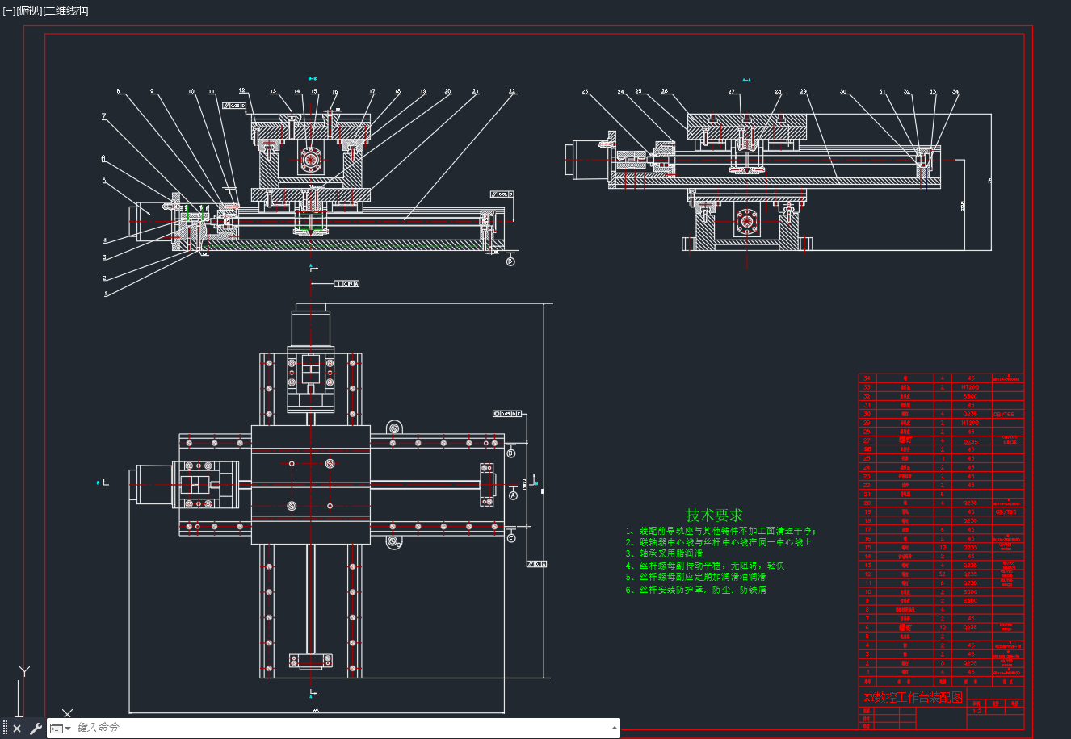
Task: Open the [-] viewport controls menu
Action: pos(9,10)
